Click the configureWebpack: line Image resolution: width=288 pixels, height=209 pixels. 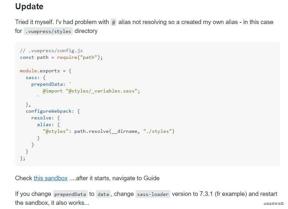coord(53,111)
